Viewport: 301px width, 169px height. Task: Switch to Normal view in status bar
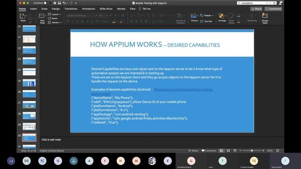pyautogui.click(x=222, y=151)
